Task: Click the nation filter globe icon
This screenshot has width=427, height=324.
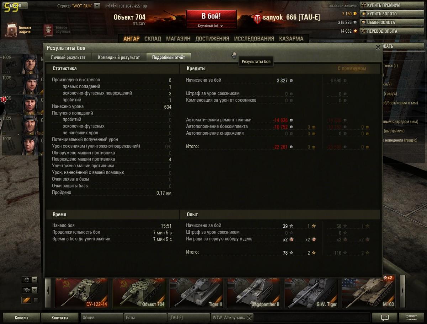Action: pos(26,280)
